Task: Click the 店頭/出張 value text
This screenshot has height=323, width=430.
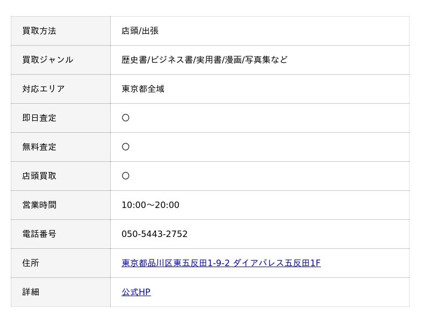Action: [140, 31]
